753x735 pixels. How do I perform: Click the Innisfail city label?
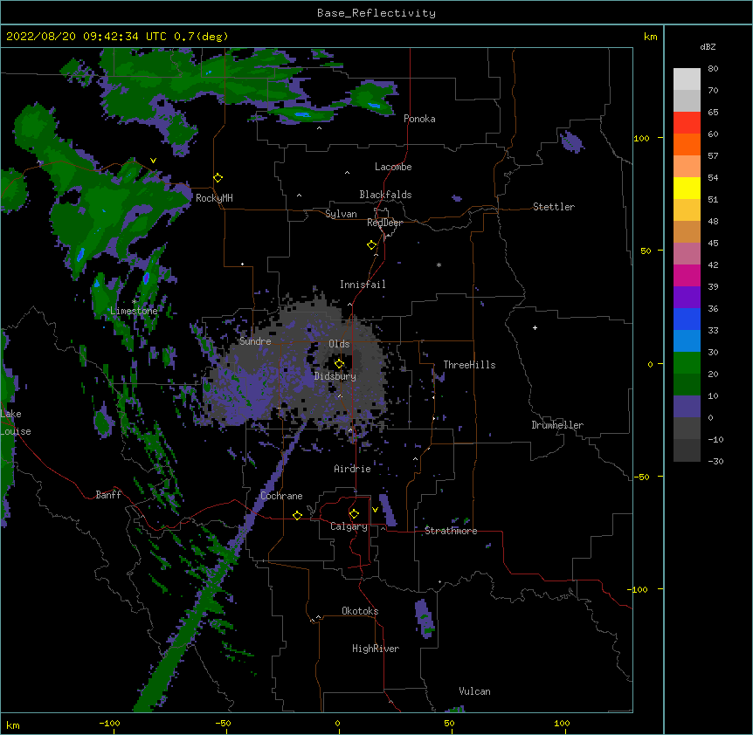(363, 285)
